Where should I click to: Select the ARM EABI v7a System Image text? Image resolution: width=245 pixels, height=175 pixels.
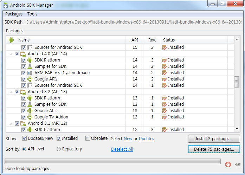coord(62,73)
